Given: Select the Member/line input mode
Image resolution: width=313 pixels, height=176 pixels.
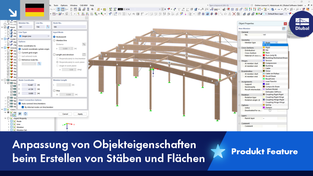Looking at the screenshot, I should (54, 41).
